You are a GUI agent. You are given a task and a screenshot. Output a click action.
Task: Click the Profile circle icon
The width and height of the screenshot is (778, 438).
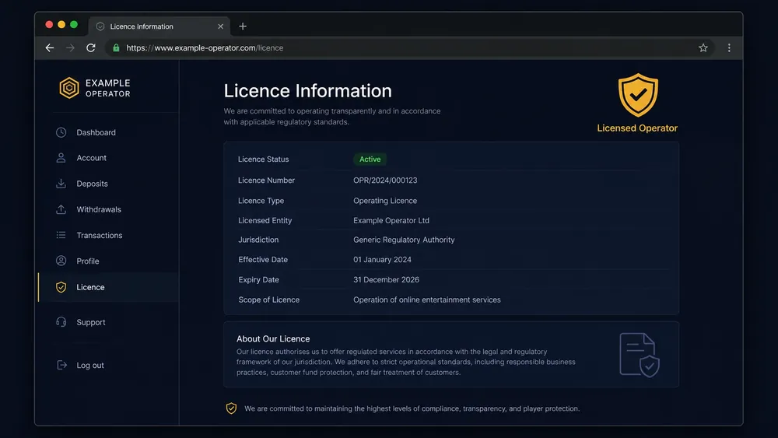pos(61,261)
